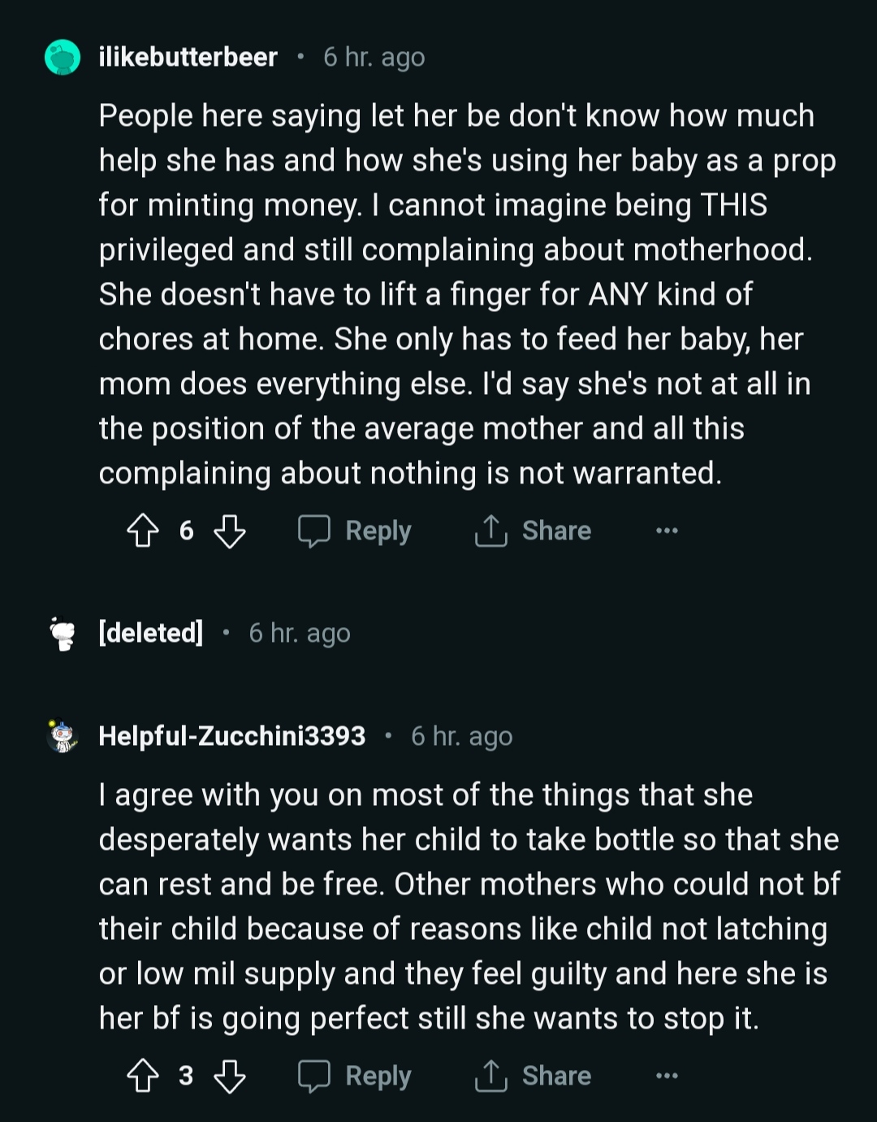Screen dimensions: 877x1122
Task: Share ilikebutterbeer's comment
Action: click(x=534, y=531)
